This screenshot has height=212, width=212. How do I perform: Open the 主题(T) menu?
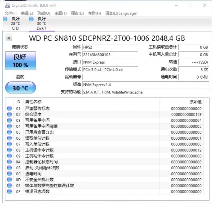(x=60, y=13)
